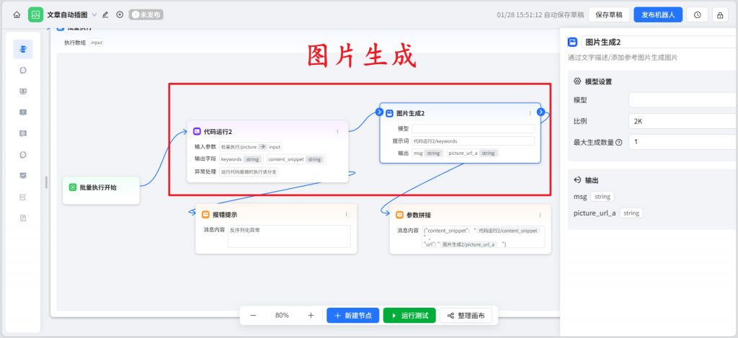Edit the 图片生成2 node name field in the panel
Viewport: 738px width, 338px height.
[x=659, y=42]
